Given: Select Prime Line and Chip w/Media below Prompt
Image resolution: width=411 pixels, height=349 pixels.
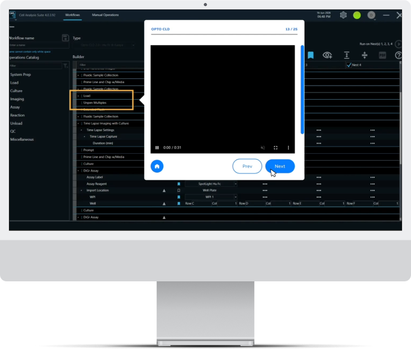Looking at the screenshot, I should coord(104,157).
